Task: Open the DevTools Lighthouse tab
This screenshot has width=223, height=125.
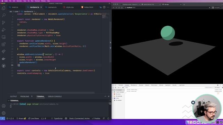Action: click(x=182, y=85)
